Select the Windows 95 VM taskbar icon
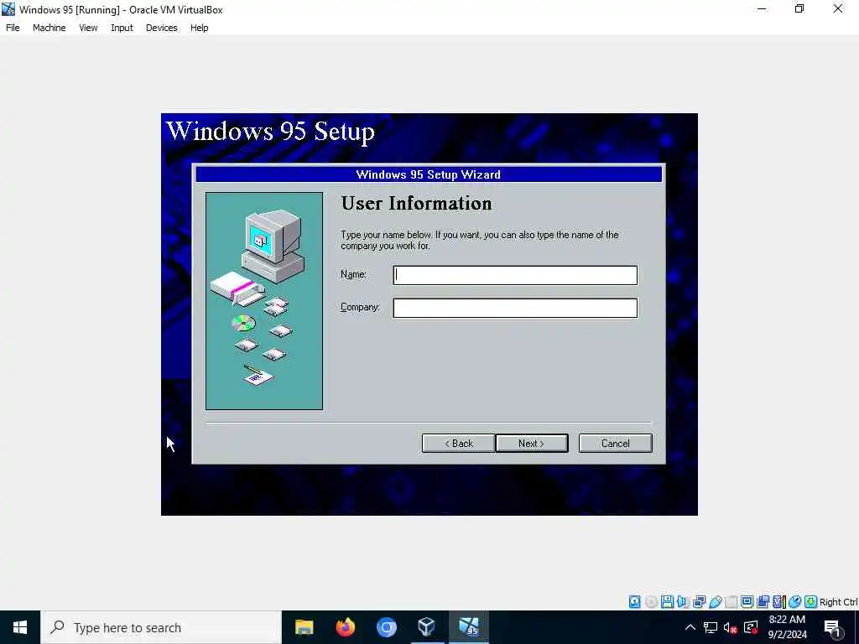 (468, 627)
